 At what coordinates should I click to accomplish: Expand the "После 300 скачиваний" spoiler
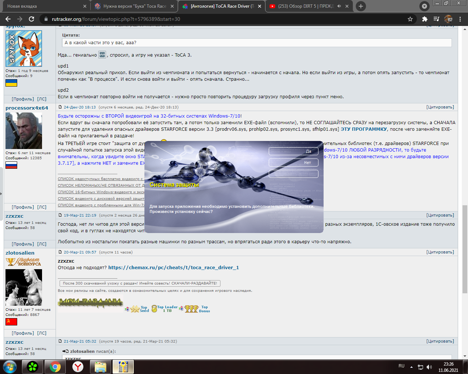(x=140, y=283)
